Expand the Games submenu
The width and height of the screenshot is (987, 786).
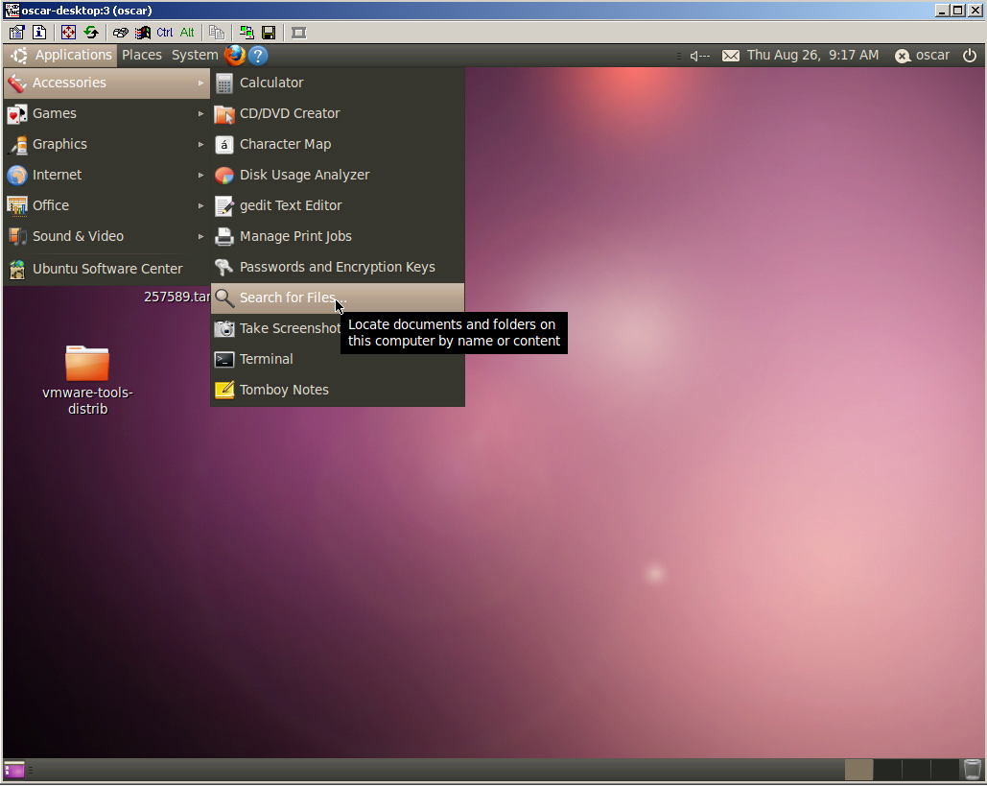coord(106,114)
